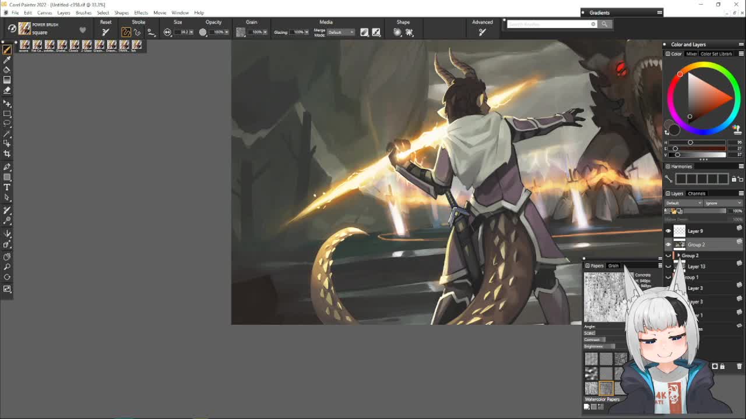746x419 pixels.
Task: Open the Gradients panel options menu
Action: point(660,12)
